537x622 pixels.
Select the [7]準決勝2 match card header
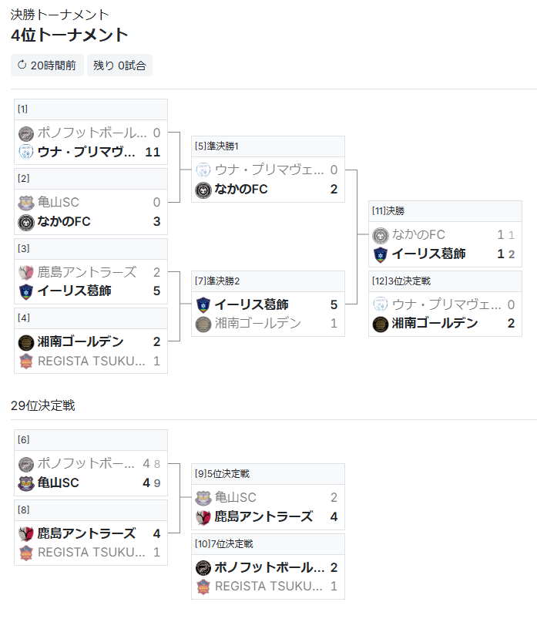tap(268, 281)
